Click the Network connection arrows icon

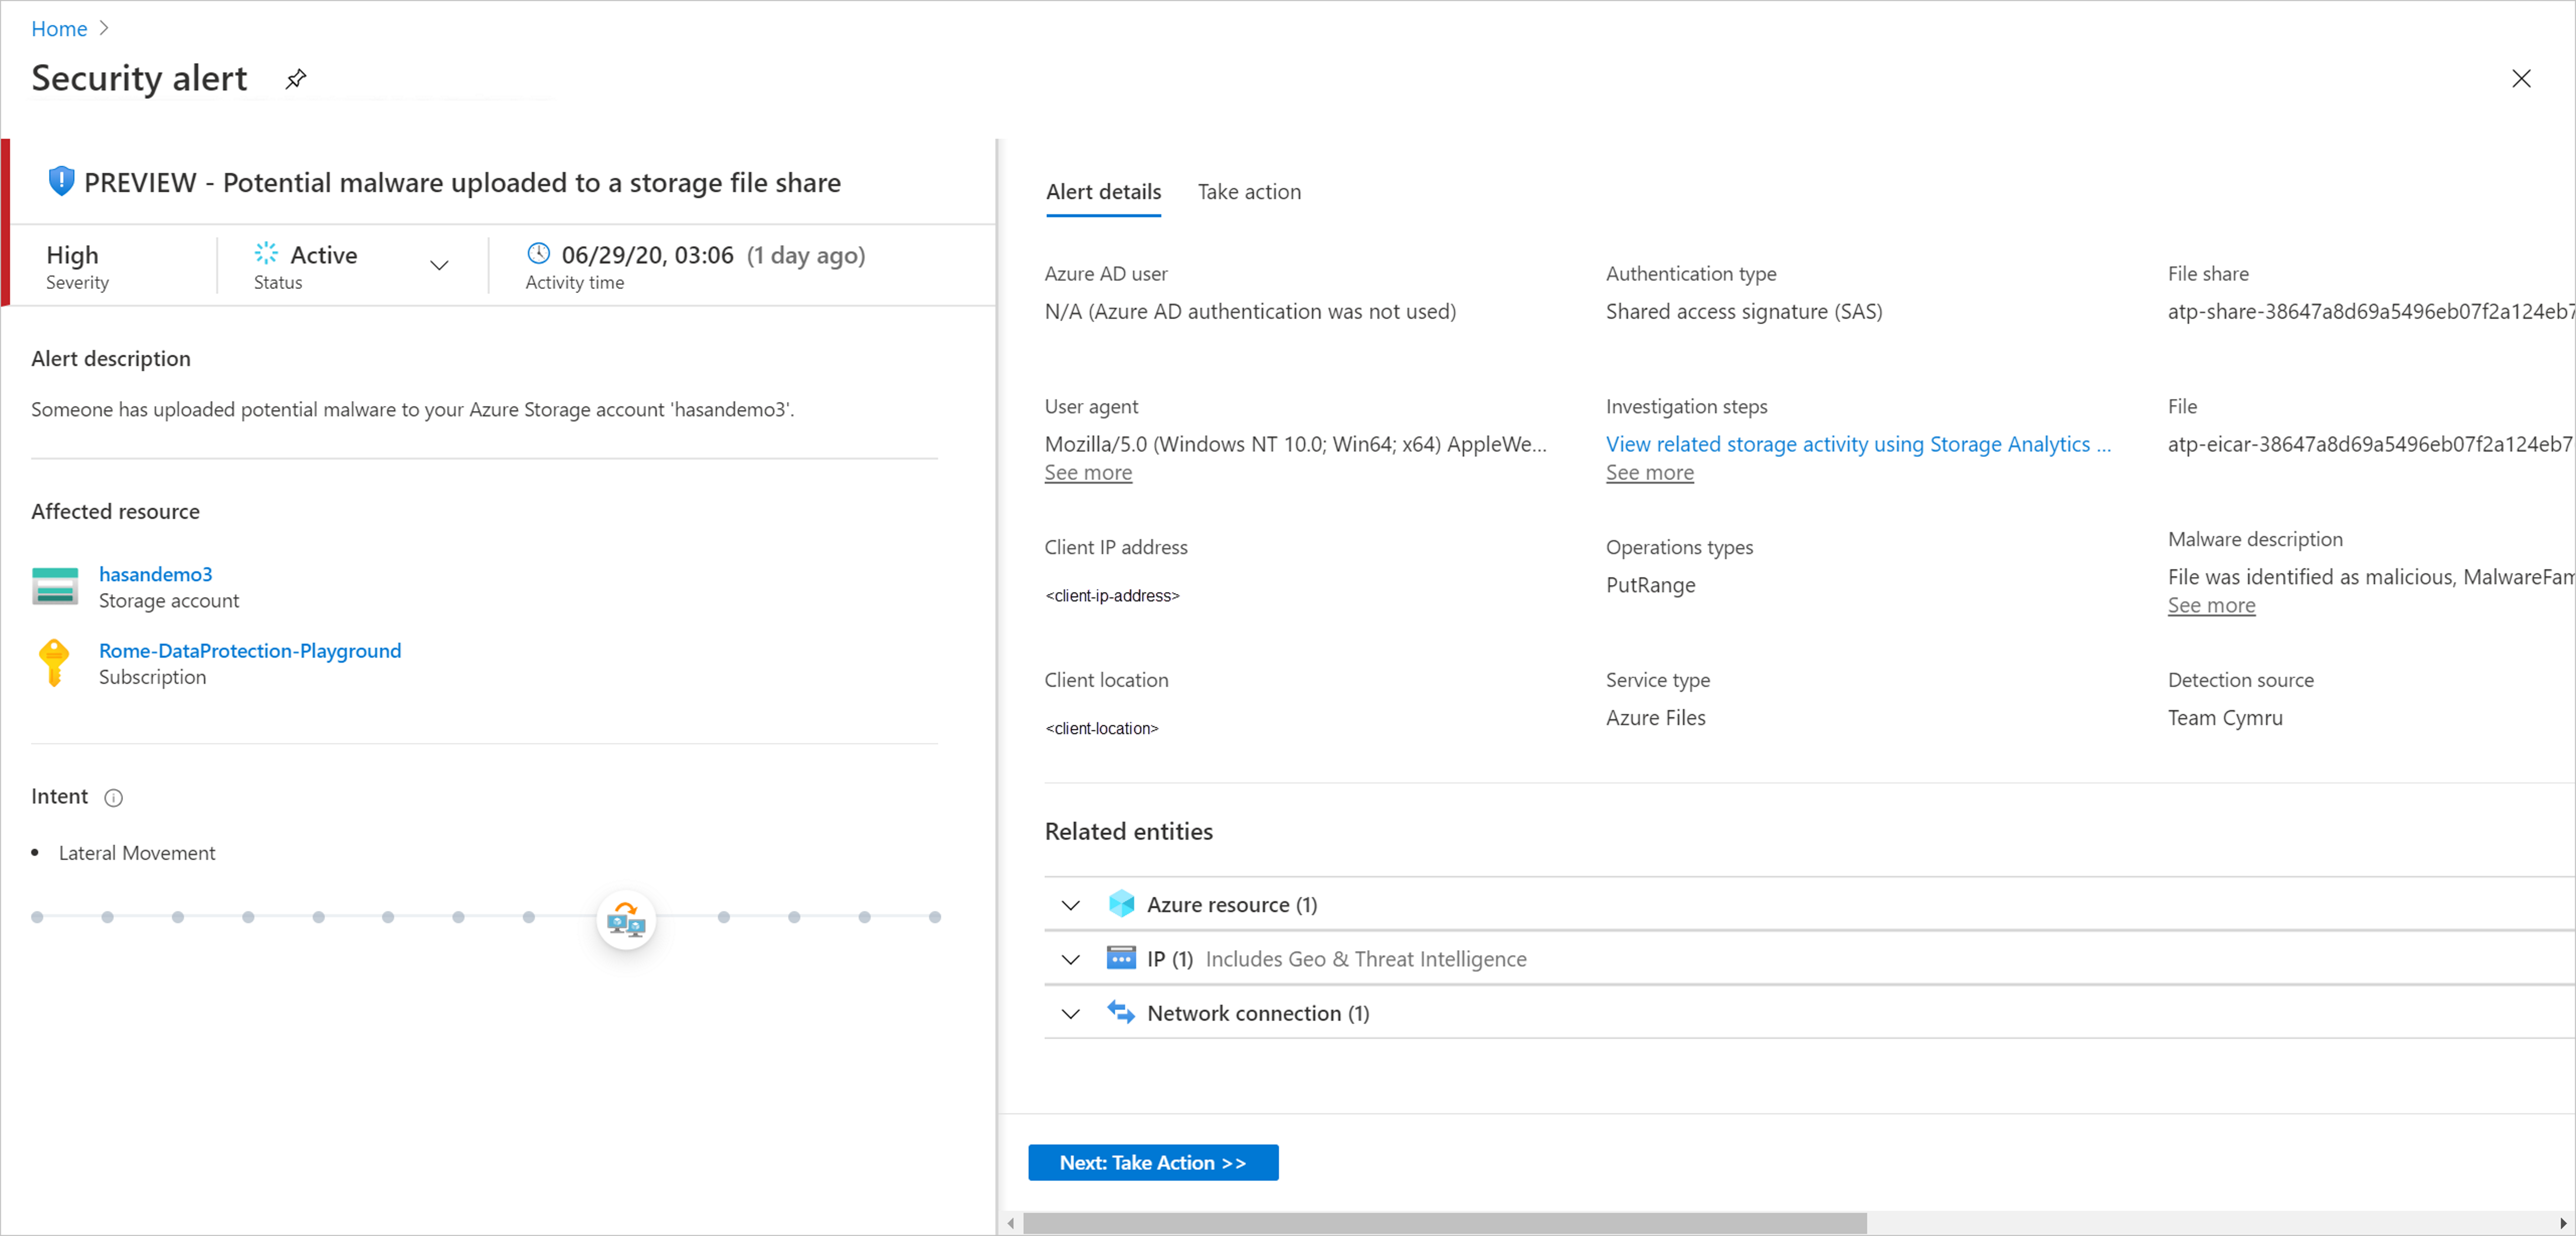pyautogui.click(x=1121, y=1012)
